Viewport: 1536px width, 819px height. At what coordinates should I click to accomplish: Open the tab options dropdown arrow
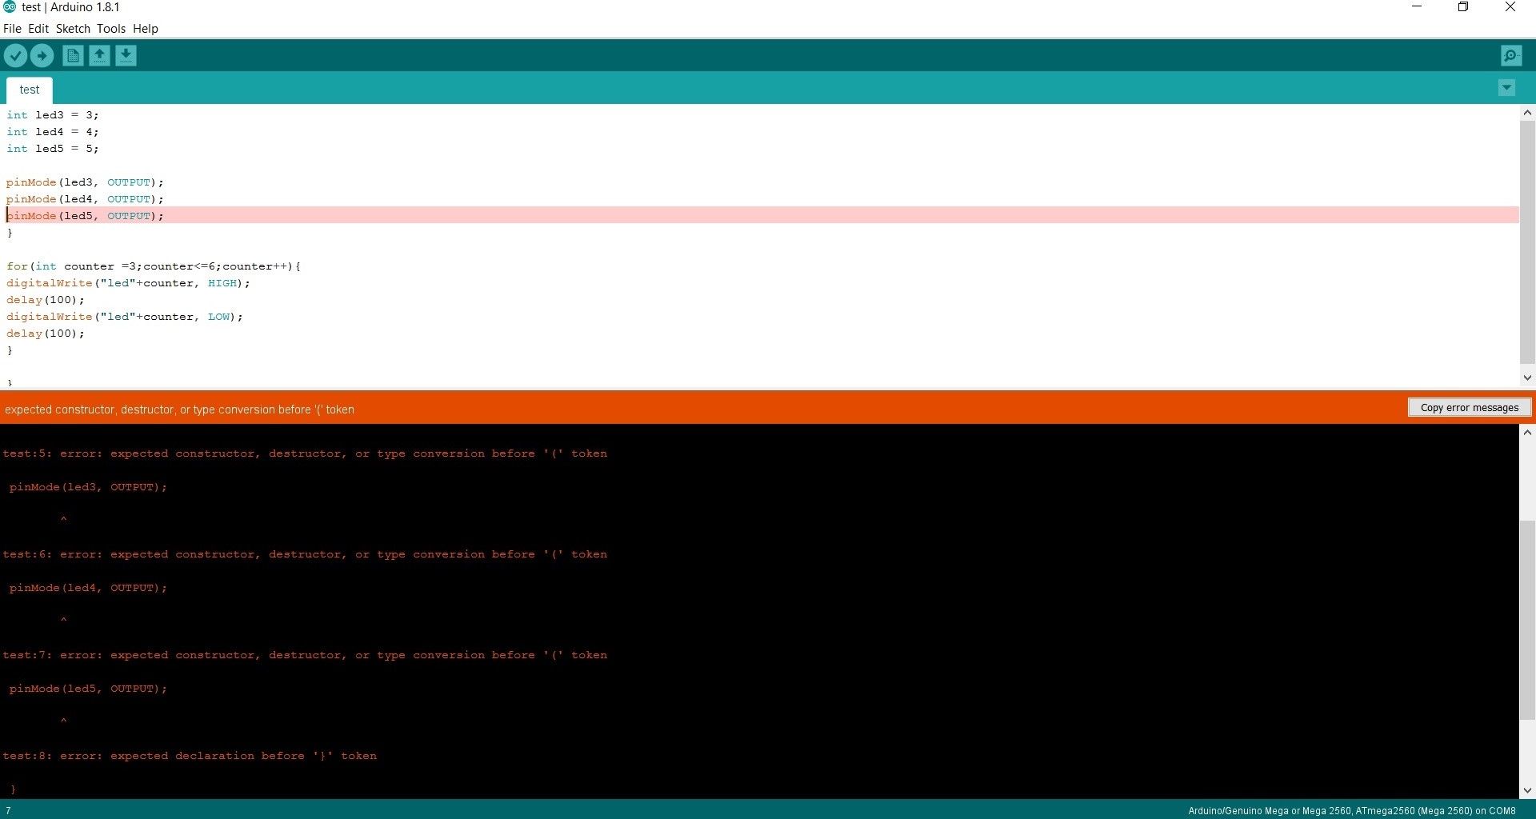(x=1507, y=88)
